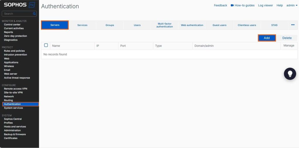
Task: Open the Users tab
Action: [x=137, y=25]
